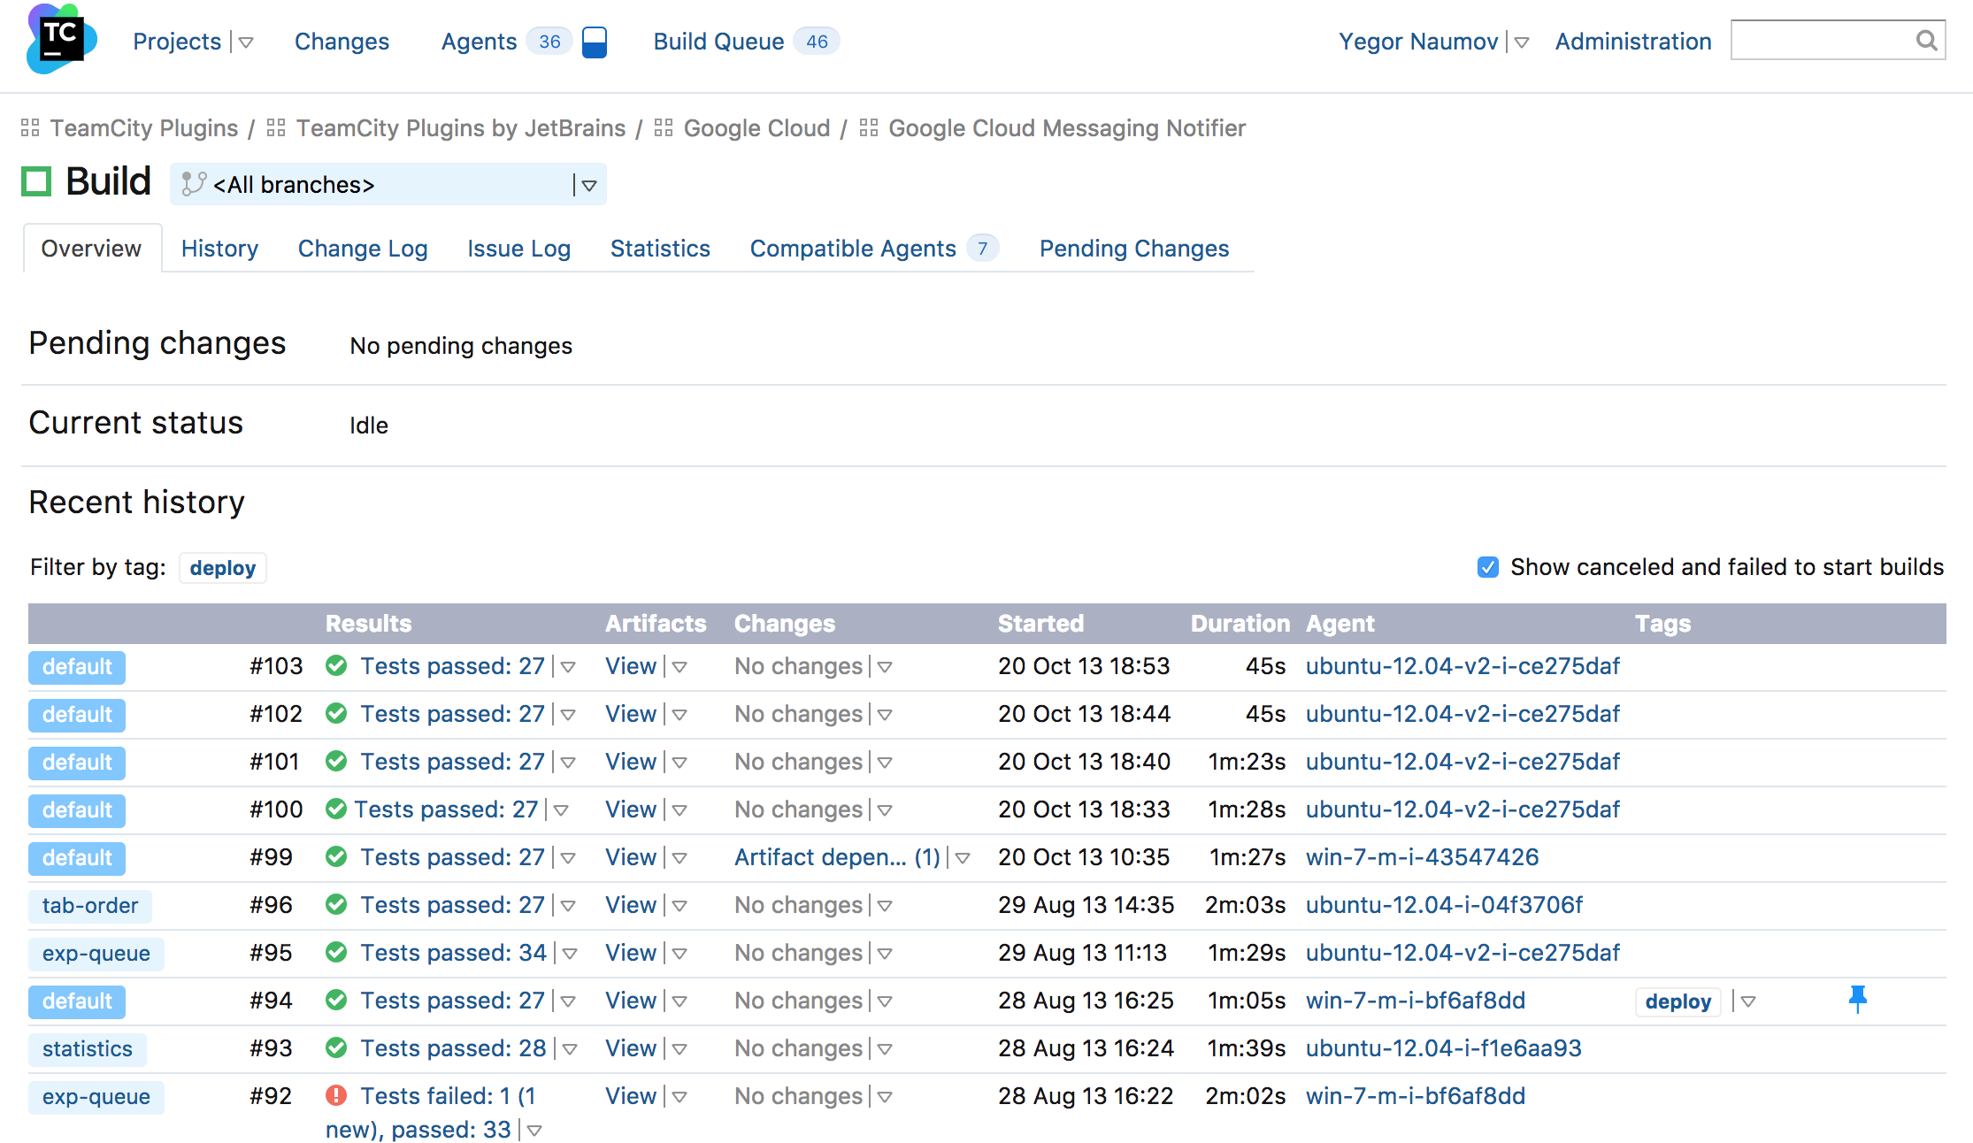Click the pin icon on build #94
The height and width of the screenshot is (1143, 1973).
pyautogui.click(x=1857, y=1000)
